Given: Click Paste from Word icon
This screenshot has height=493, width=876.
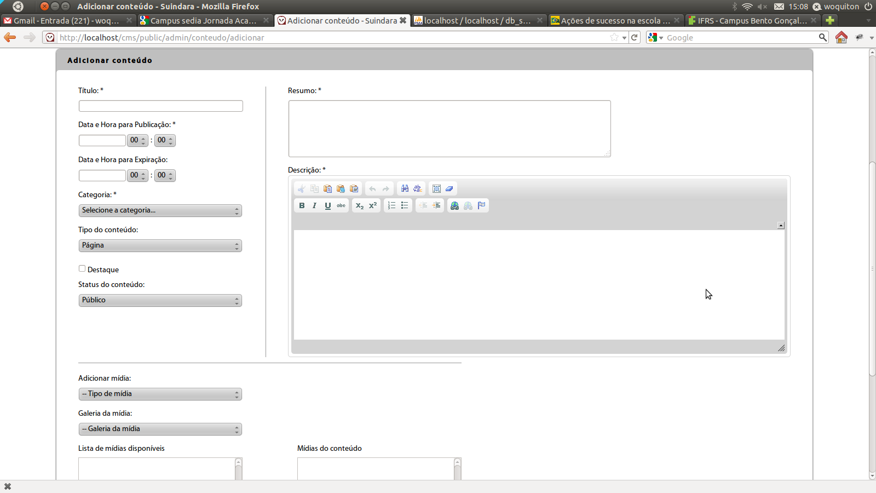Looking at the screenshot, I should tap(354, 189).
